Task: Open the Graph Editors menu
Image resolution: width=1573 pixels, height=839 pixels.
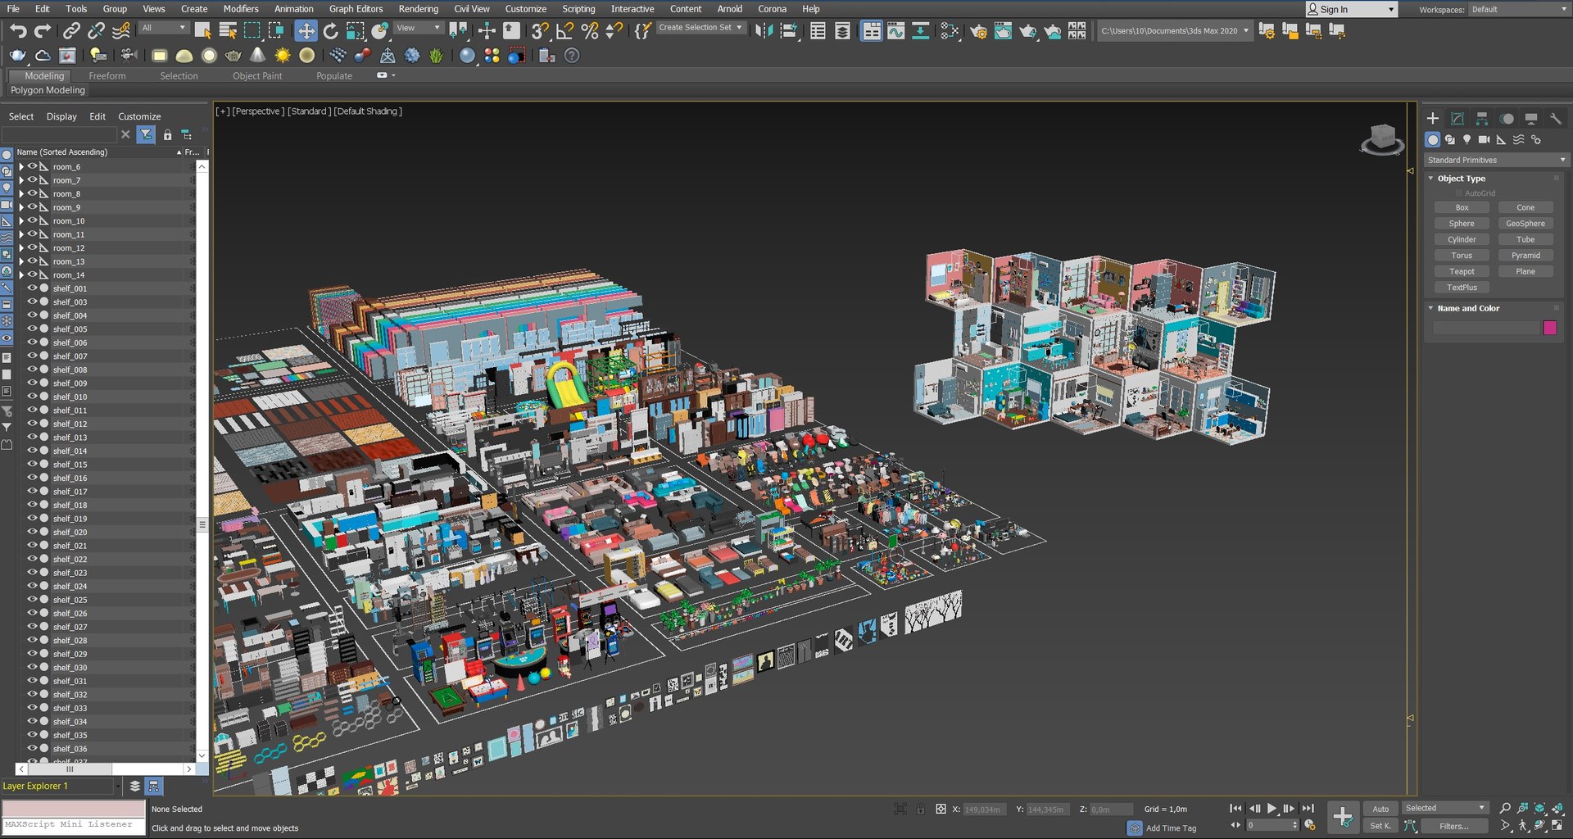Action: [356, 9]
